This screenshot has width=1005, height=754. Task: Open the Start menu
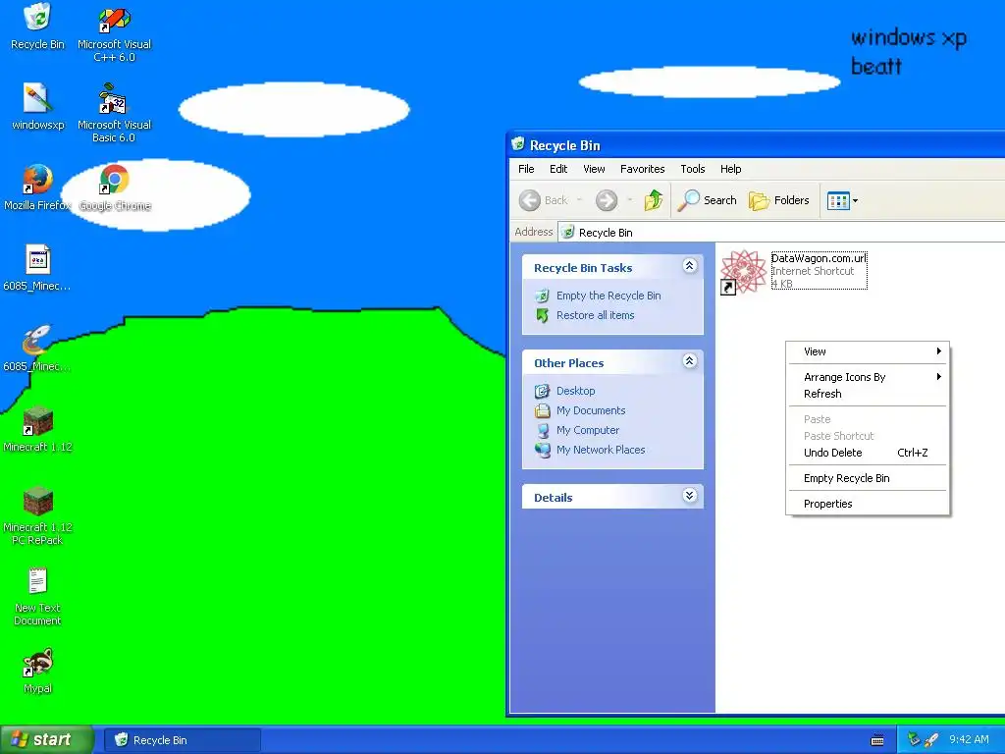click(46, 739)
